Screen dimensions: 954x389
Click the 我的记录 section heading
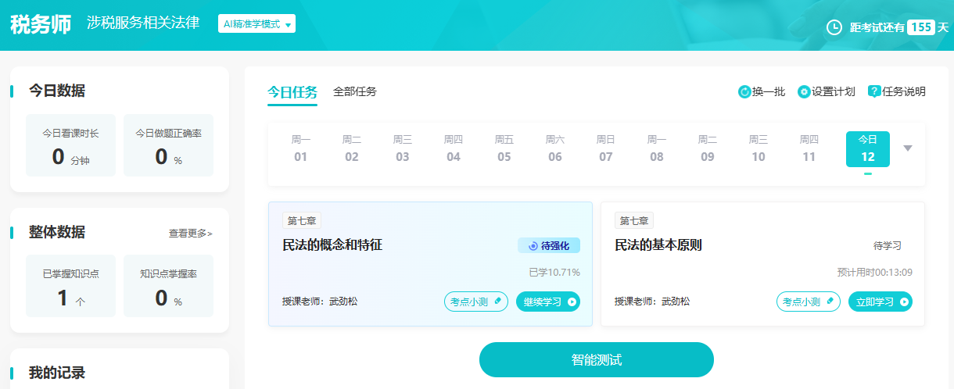click(57, 373)
